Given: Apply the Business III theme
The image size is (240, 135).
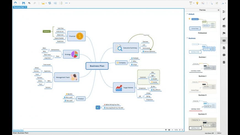Looking at the screenshot, I should click(x=202, y=87).
